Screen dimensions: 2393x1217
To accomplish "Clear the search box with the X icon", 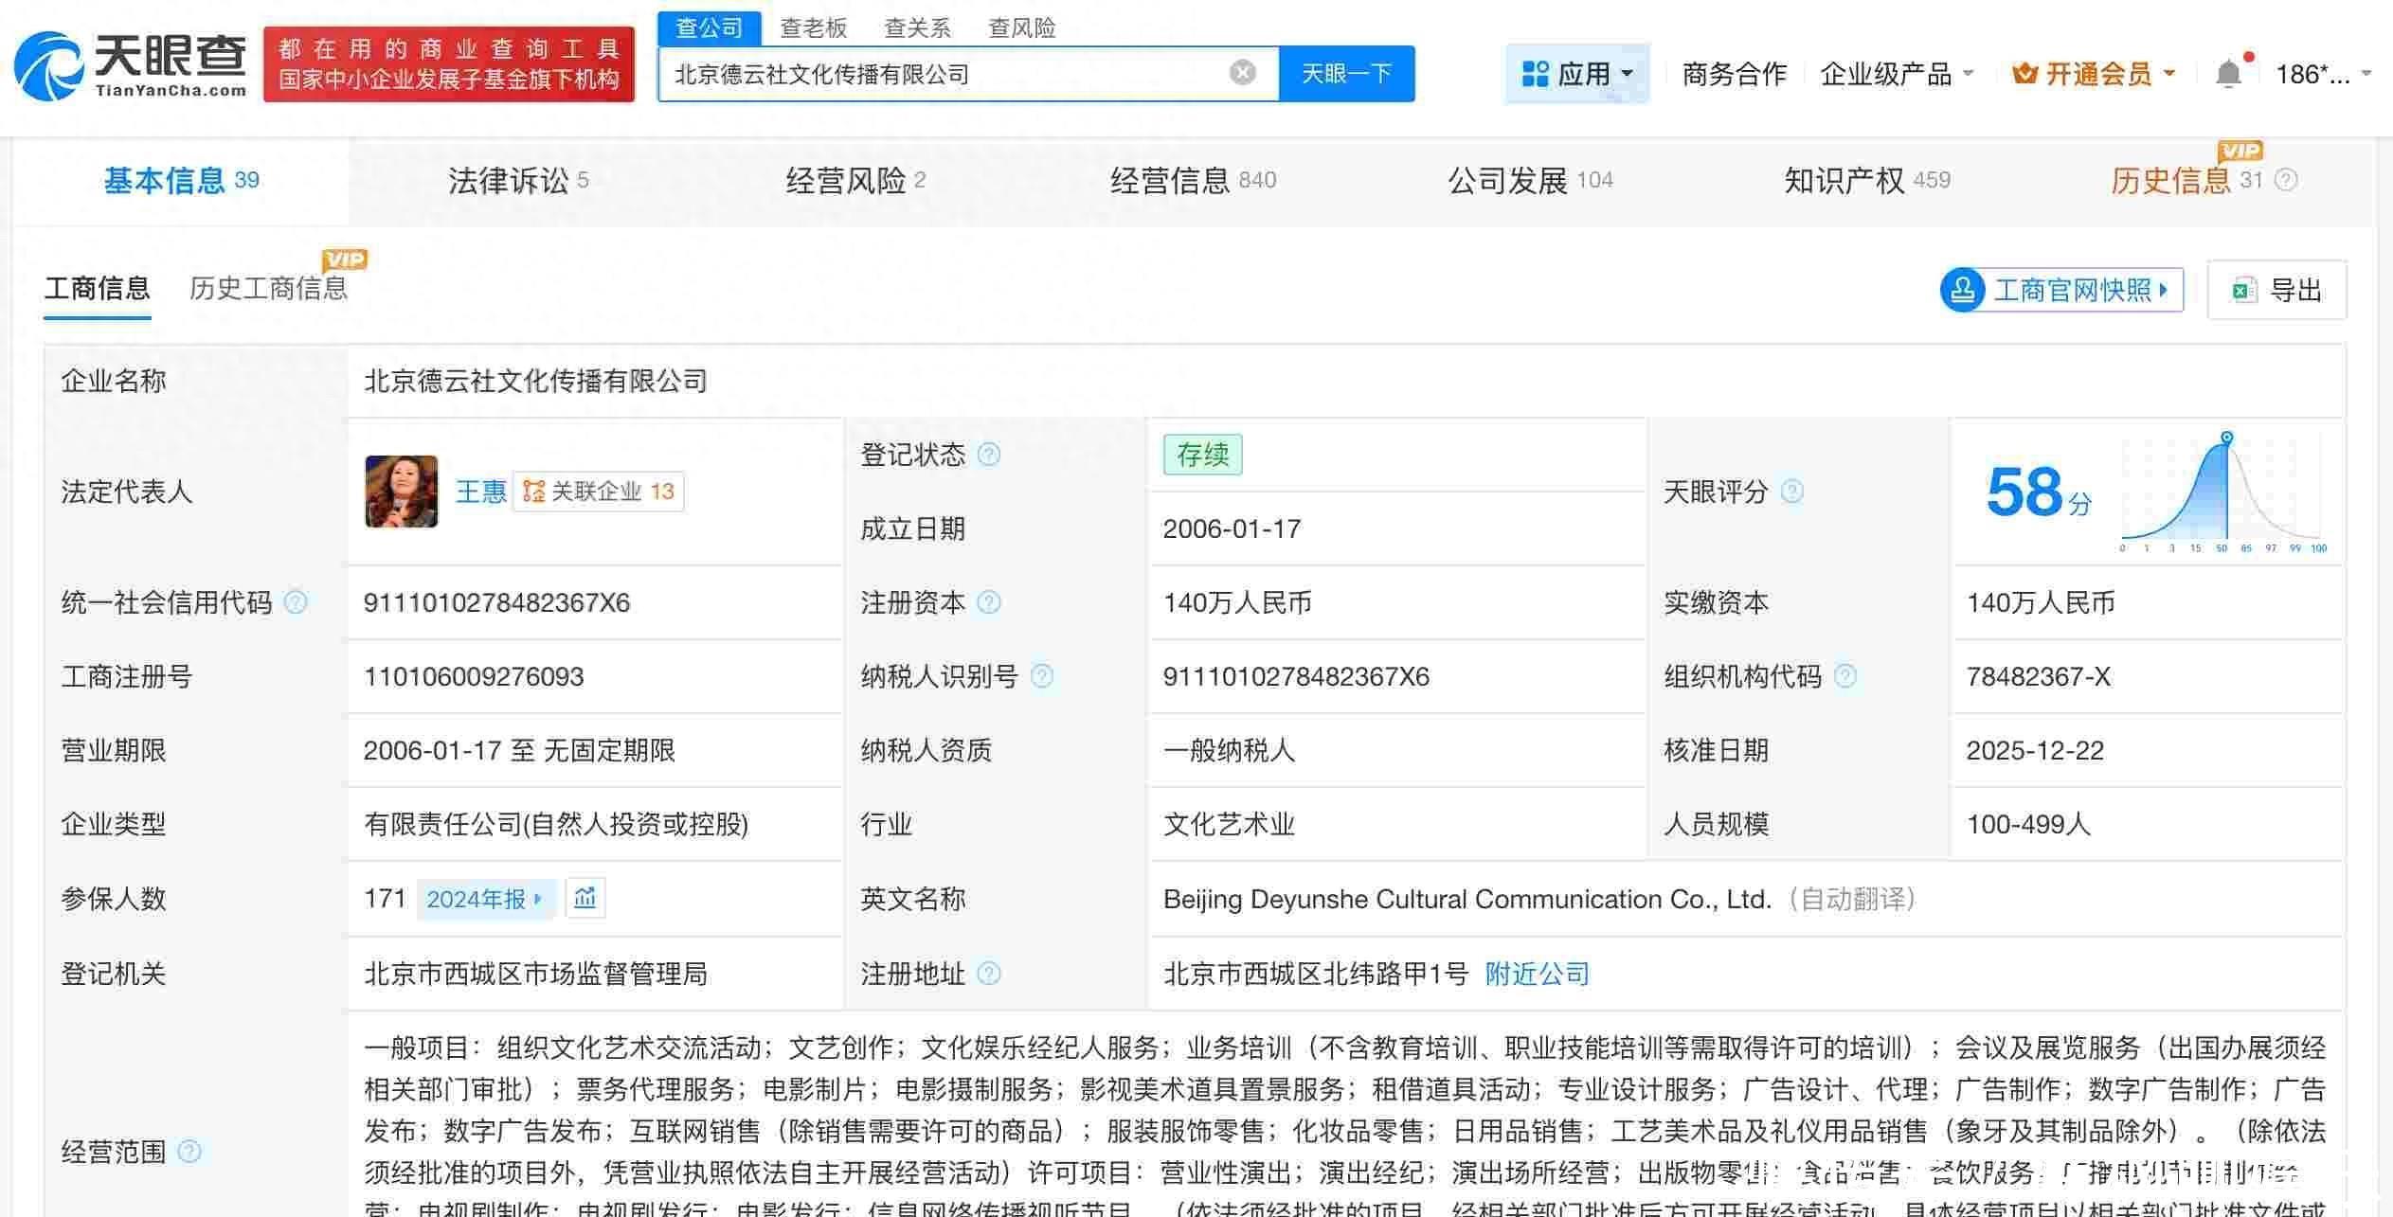I will pyautogui.click(x=1242, y=73).
